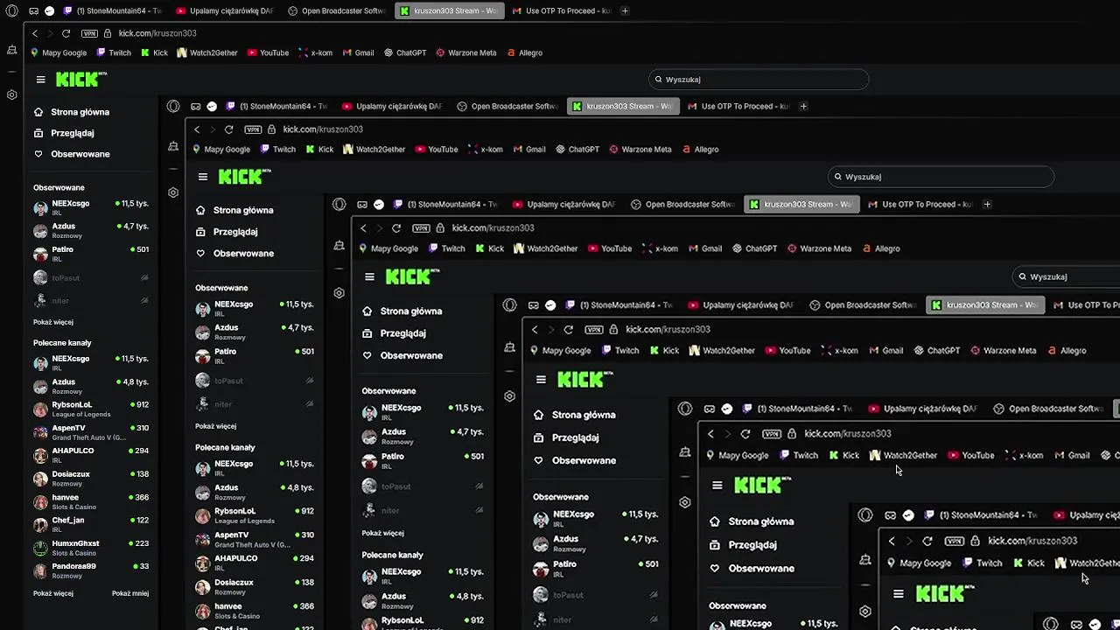Open the Kick bookmark in the outermost bookmarks bar
The image size is (1120, 630).
tap(154, 52)
